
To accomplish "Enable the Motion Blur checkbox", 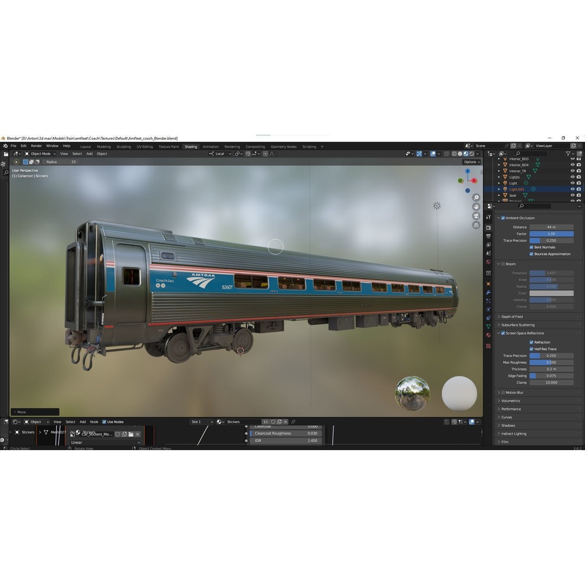I will 503,393.
